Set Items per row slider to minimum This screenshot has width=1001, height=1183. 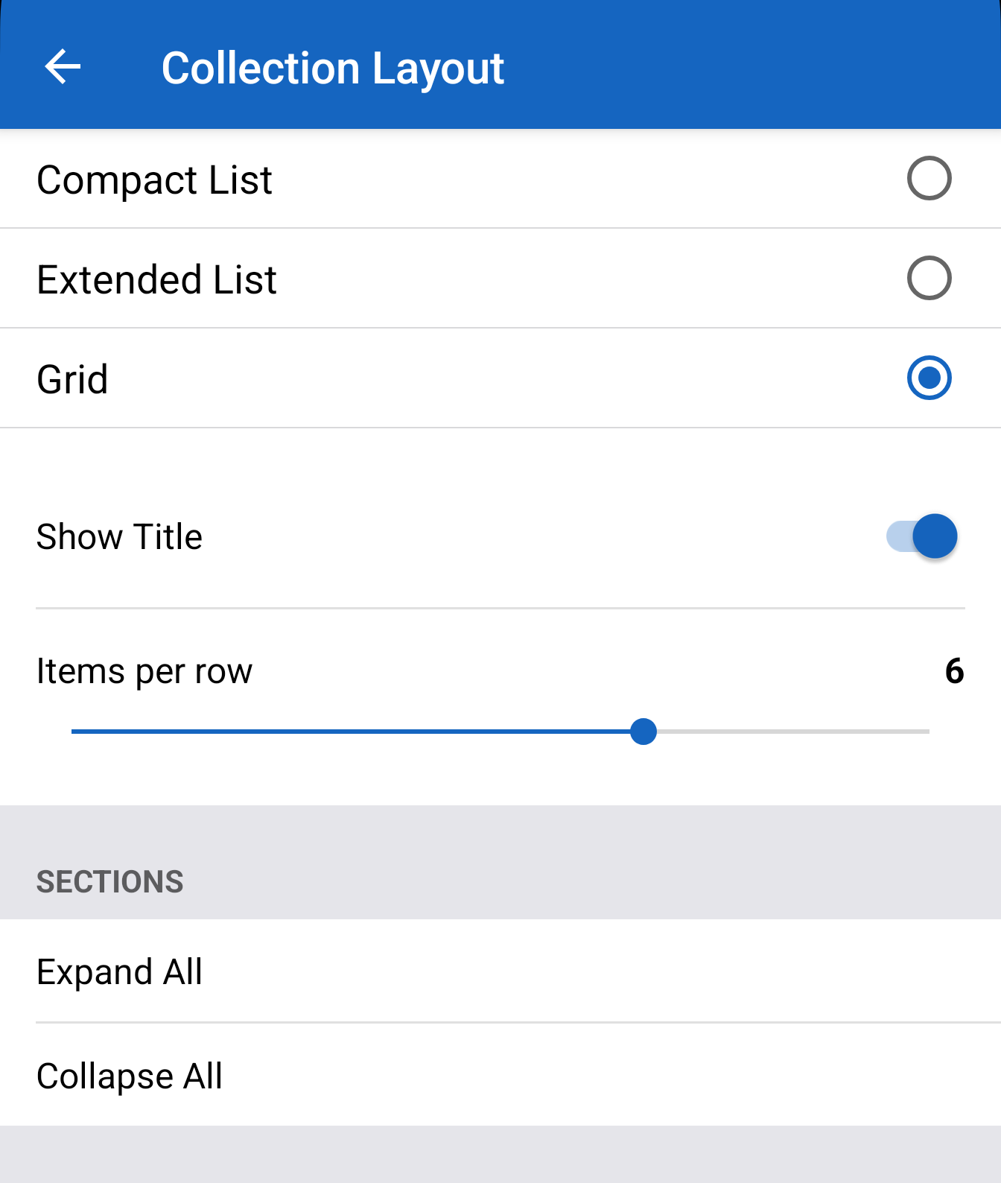[73, 732]
